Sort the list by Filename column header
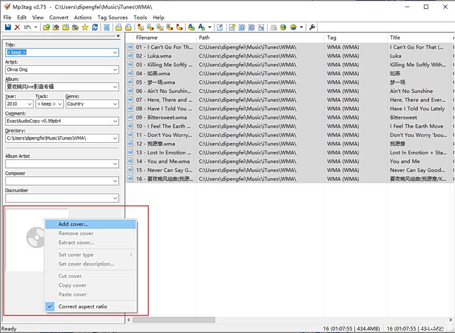The height and width of the screenshot is (333, 455). pyautogui.click(x=162, y=38)
